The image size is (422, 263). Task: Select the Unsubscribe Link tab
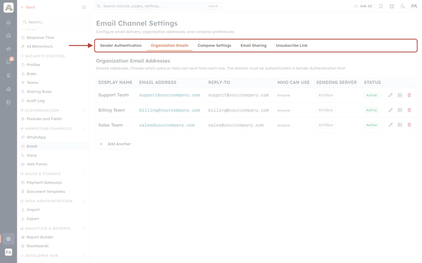(292, 46)
